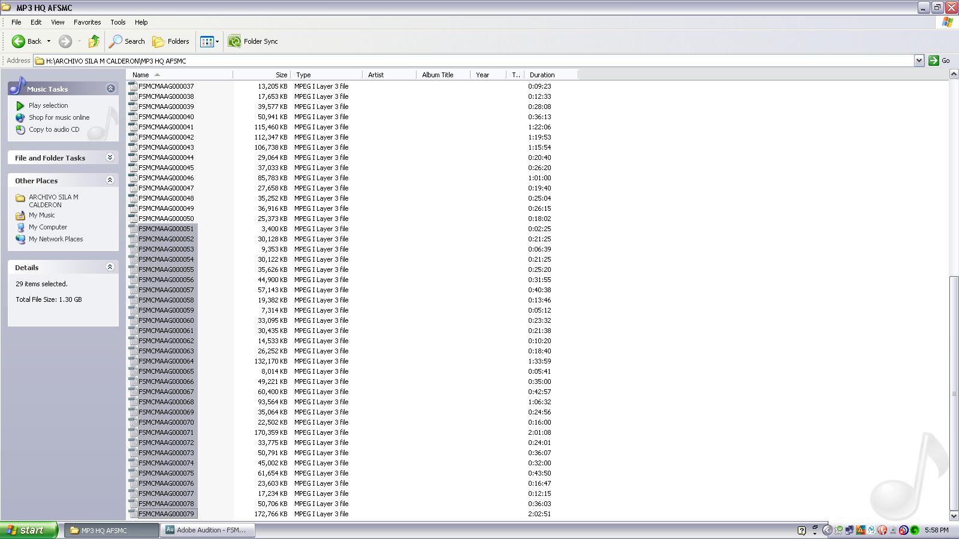The image size is (959, 539).
Task: Open the Favorites menu
Action: pyautogui.click(x=87, y=22)
